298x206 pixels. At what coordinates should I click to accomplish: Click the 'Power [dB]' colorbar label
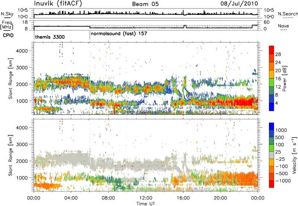(284, 78)
